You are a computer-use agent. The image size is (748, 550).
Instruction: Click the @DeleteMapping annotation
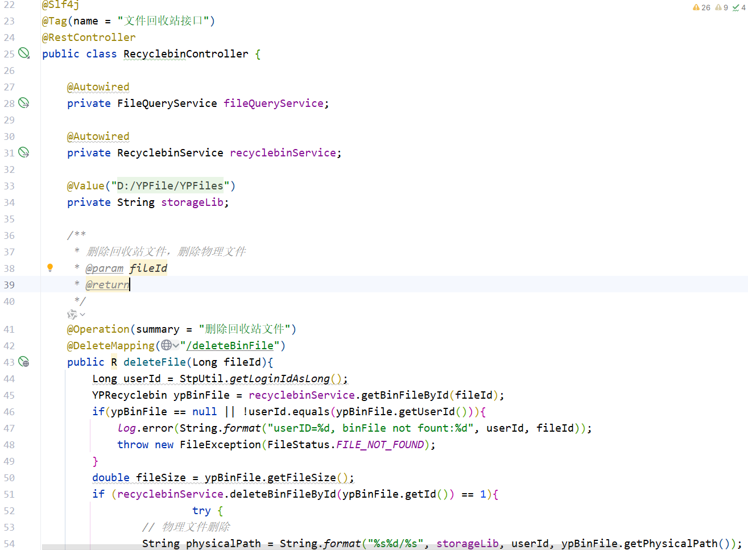click(x=111, y=346)
